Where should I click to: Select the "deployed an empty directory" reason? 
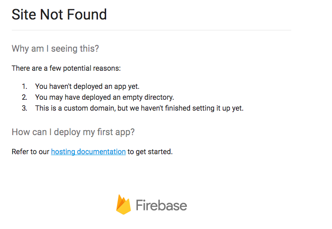[x=104, y=97]
